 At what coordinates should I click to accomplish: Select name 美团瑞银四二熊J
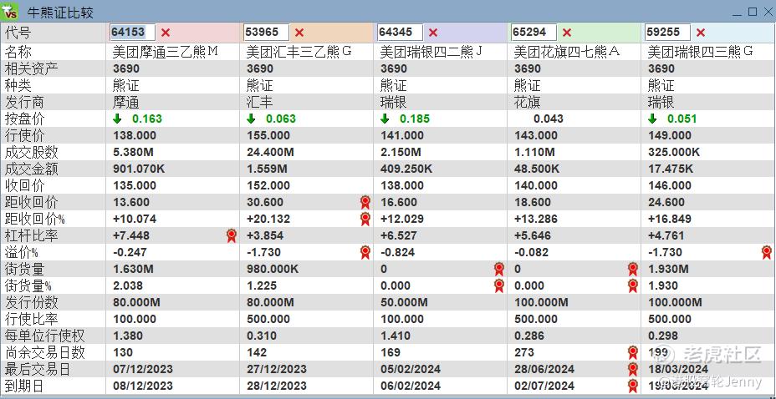click(431, 52)
